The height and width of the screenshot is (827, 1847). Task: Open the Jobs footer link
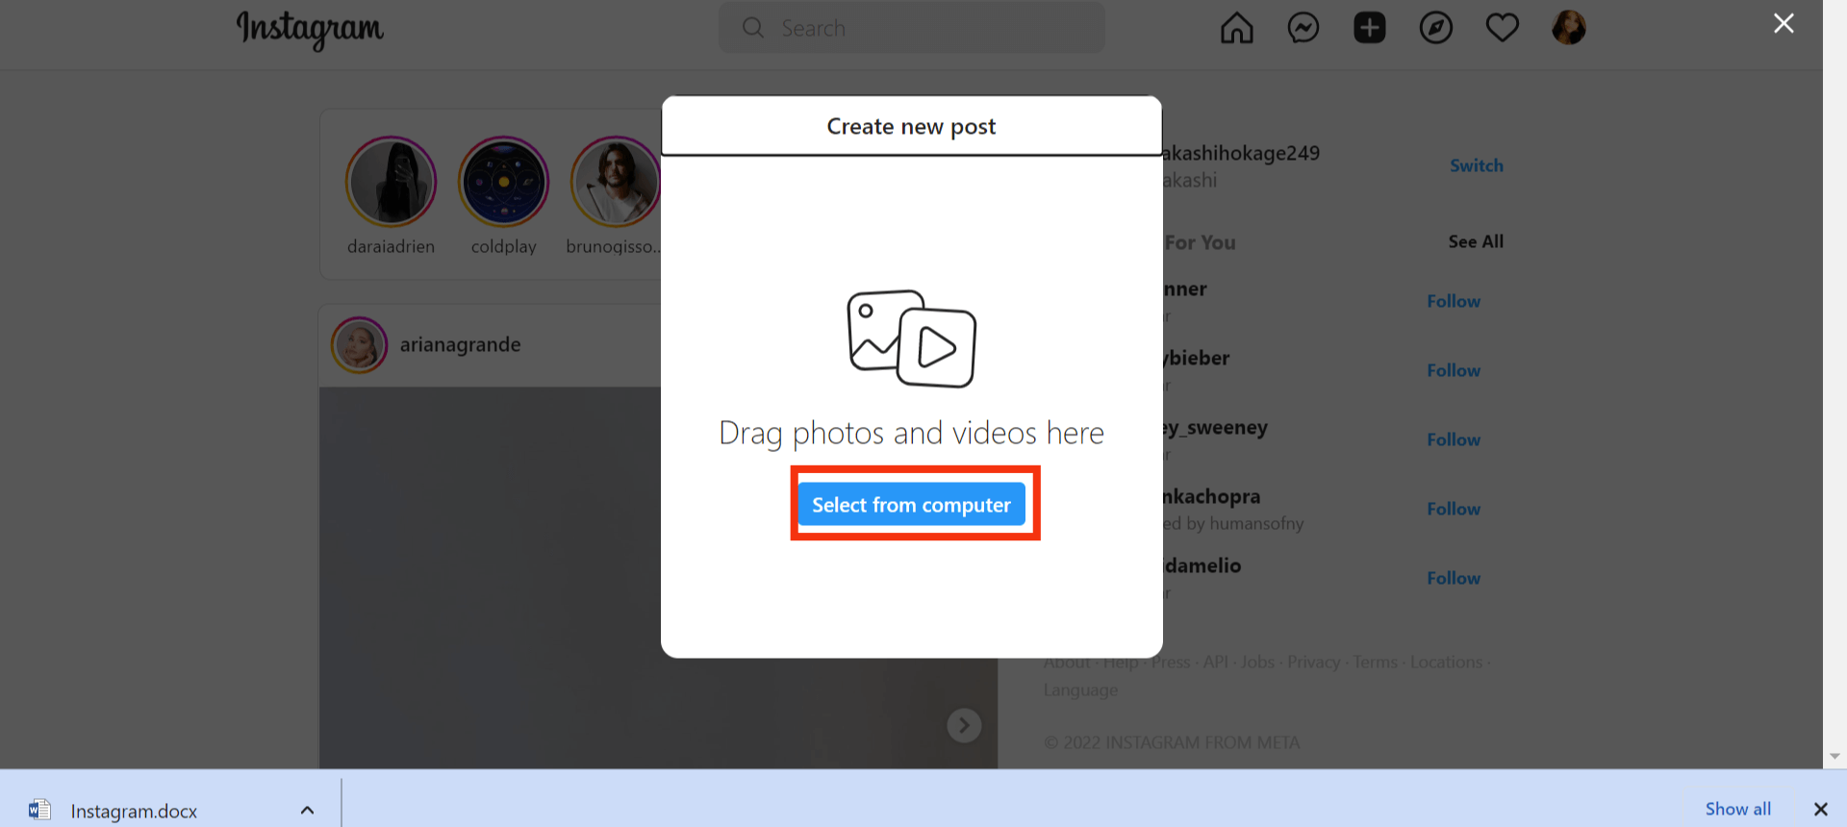1257,663
